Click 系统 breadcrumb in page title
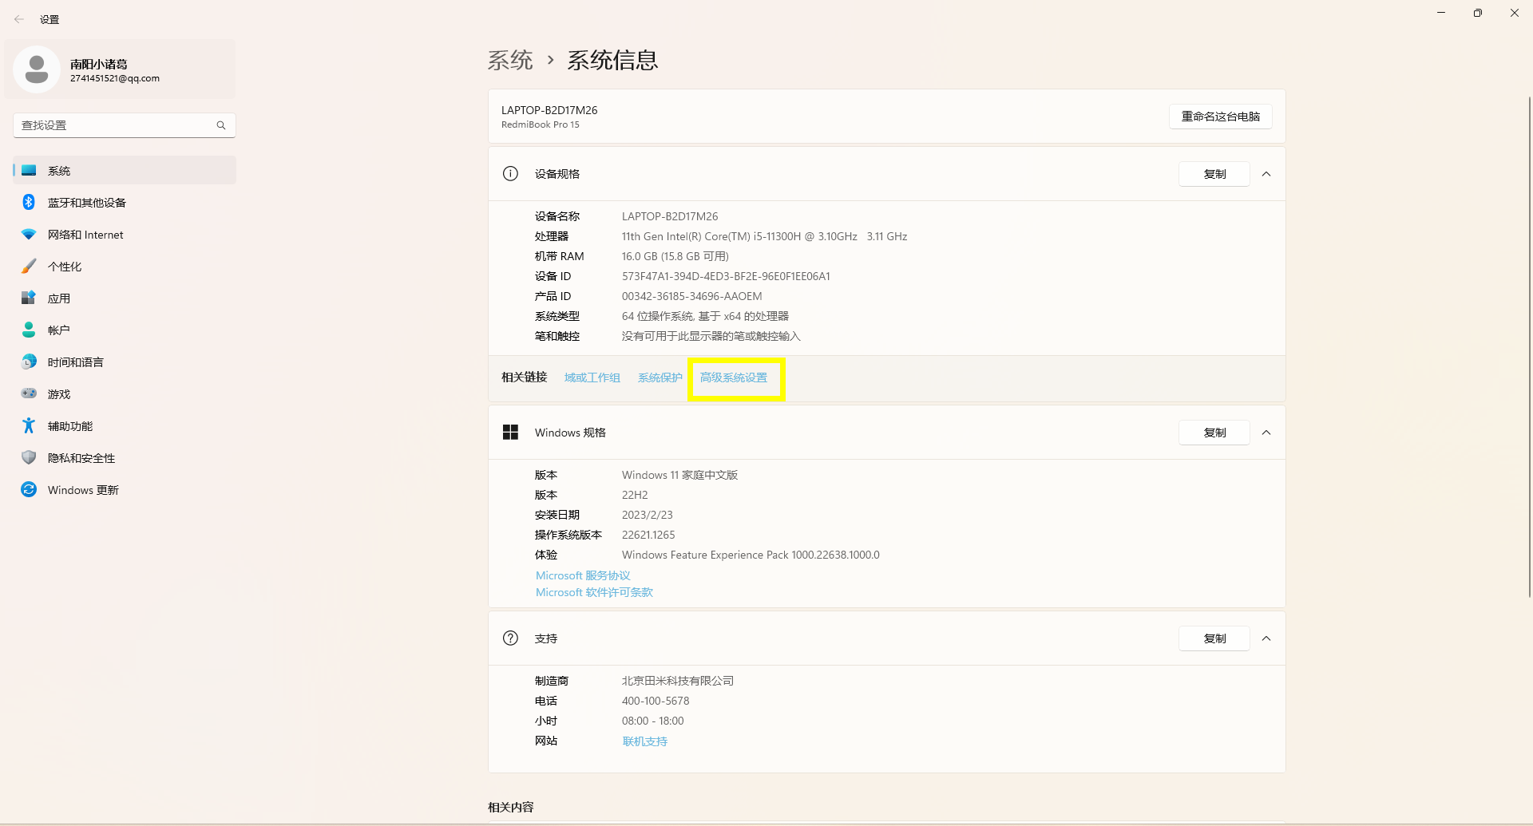The width and height of the screenshot is (1533, 826). [x=510, y=60]
